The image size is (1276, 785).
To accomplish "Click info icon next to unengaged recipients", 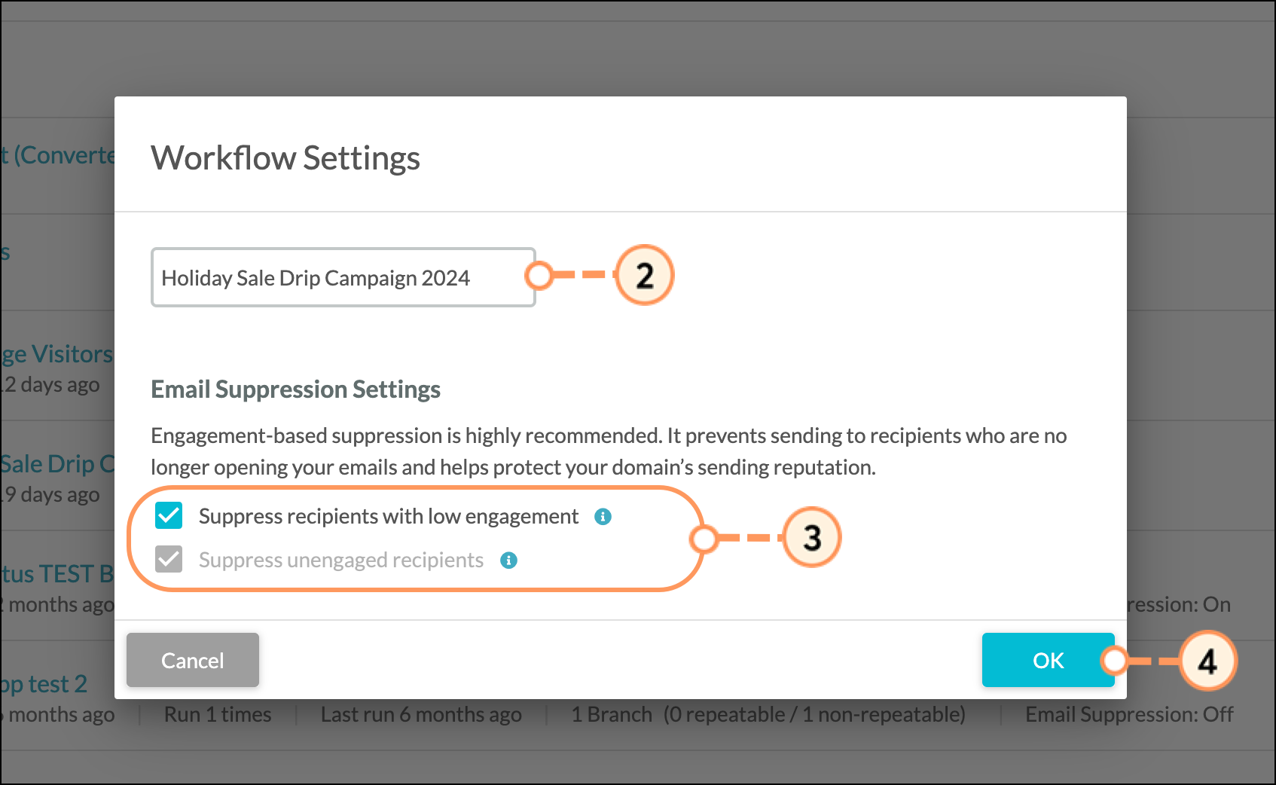I will coord(509,560).
